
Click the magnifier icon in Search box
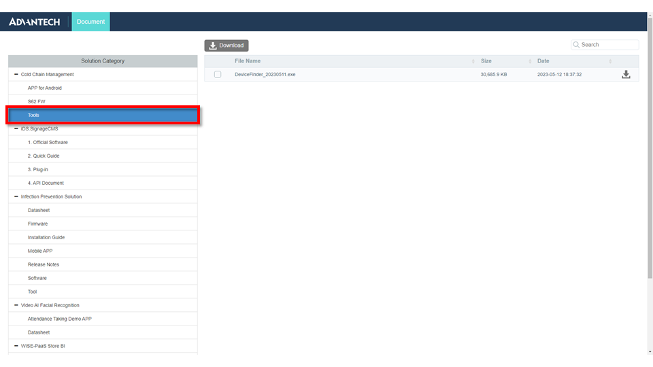(577, 45)
